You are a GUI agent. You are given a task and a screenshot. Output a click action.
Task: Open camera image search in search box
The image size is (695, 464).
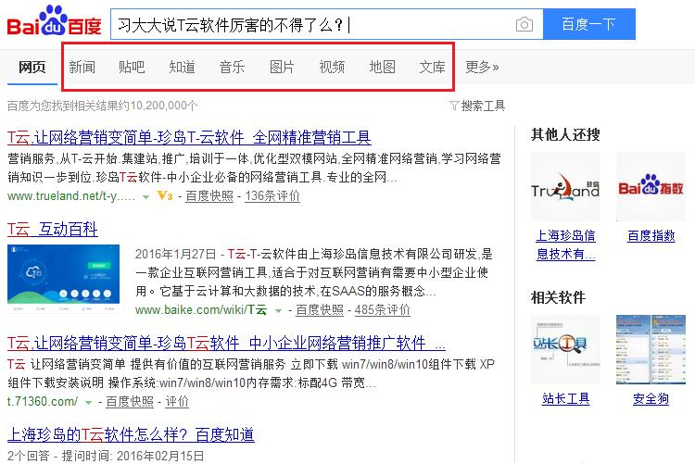(524, 25)
